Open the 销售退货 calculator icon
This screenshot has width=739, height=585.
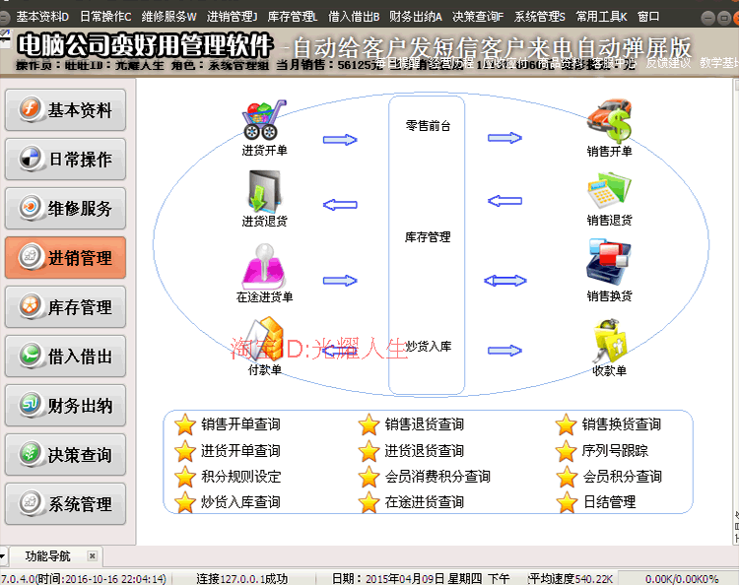click(x=609, y=191)
